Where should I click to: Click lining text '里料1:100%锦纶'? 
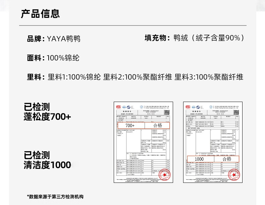[74, 77]
